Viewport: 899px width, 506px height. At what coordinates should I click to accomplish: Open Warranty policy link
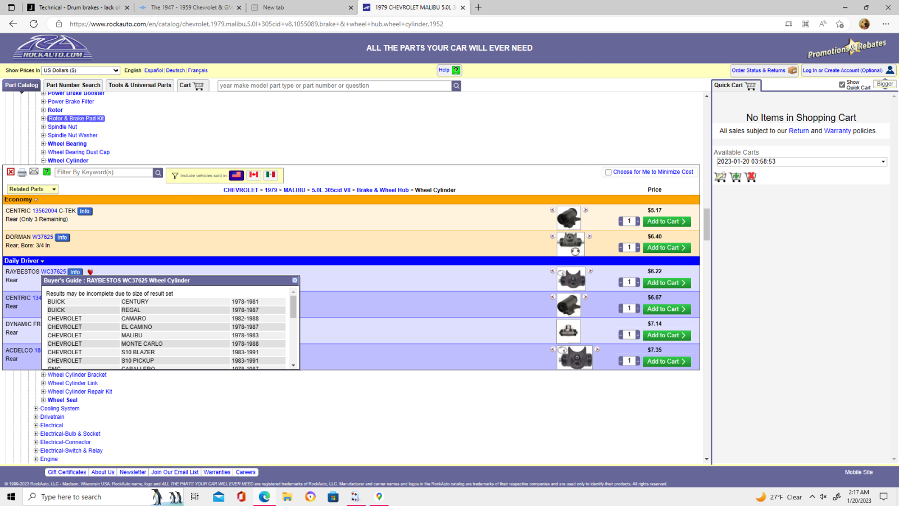pos(837,131)
